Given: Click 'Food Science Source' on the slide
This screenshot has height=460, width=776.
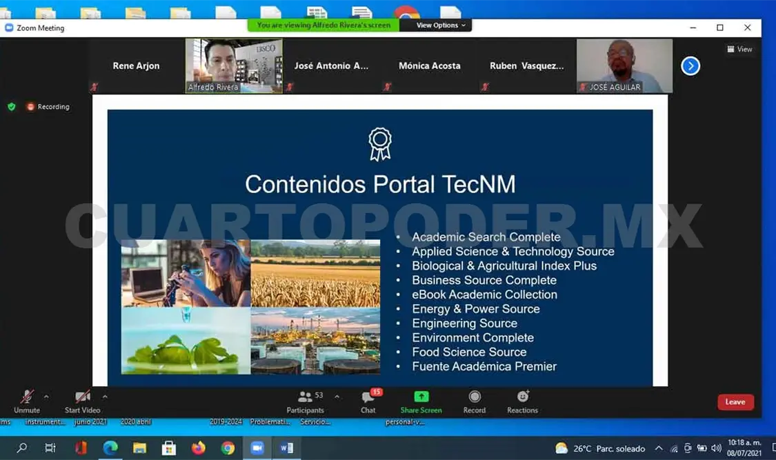Looking at the screenshot, I should click(469, 352).
